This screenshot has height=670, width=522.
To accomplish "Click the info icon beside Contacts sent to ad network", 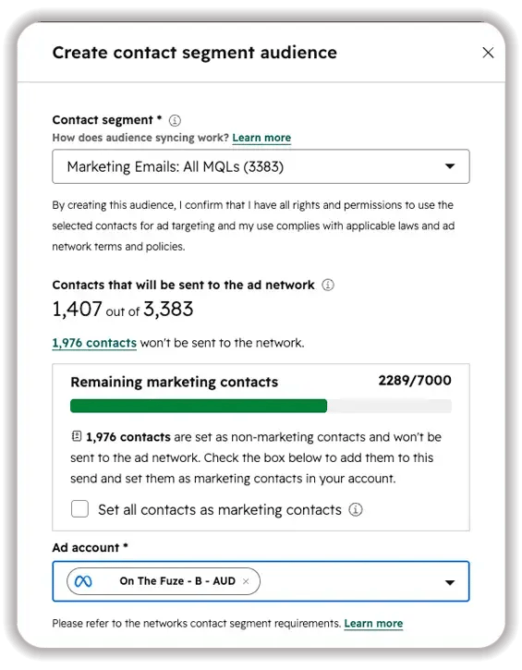I will pos(328,285).
